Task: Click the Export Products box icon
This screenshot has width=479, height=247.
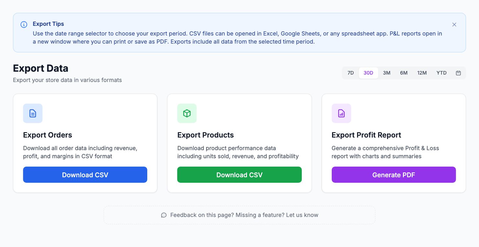Action: tap(187, 113)
